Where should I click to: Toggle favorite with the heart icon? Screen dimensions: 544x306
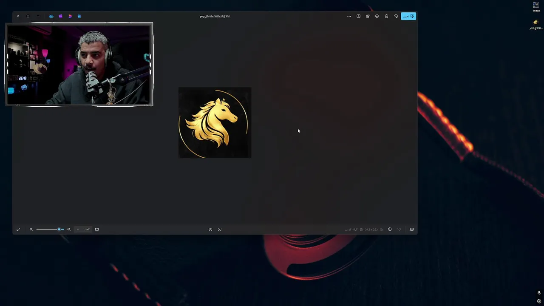pos(399,229)
